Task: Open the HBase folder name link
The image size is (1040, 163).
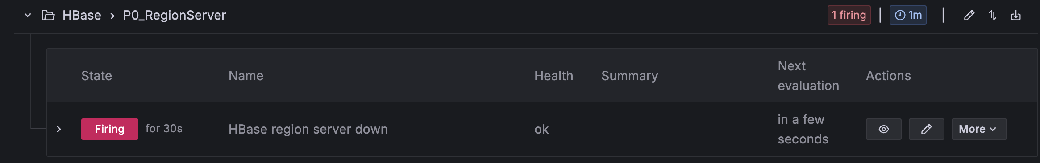Action: [x=82, y=15]
